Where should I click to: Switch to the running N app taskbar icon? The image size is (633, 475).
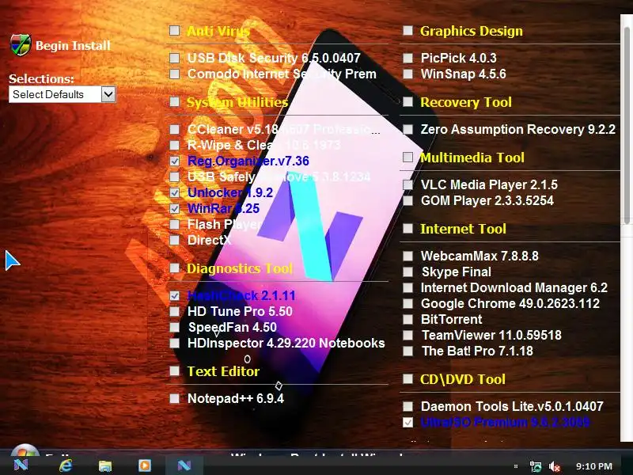point(184,465)
